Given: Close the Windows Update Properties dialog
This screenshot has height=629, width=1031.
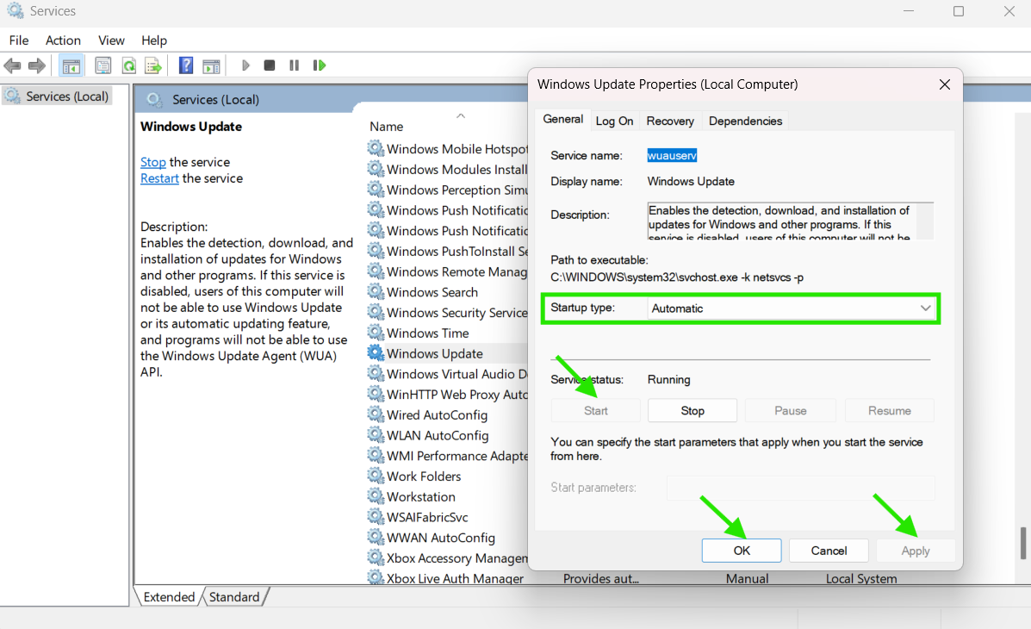Looking at the screenshot, I should point(945,84).
